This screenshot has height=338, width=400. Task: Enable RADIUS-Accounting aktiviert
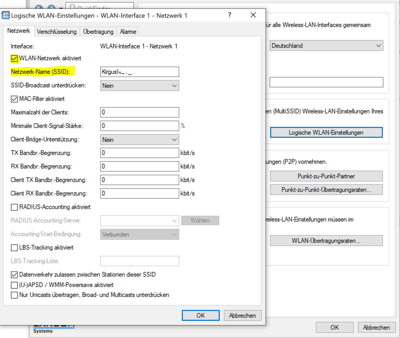[14, 207]
